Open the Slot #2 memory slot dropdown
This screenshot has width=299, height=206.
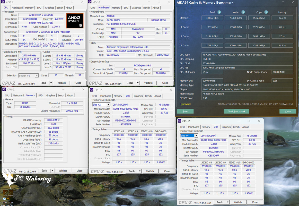[x=108, y=105]
